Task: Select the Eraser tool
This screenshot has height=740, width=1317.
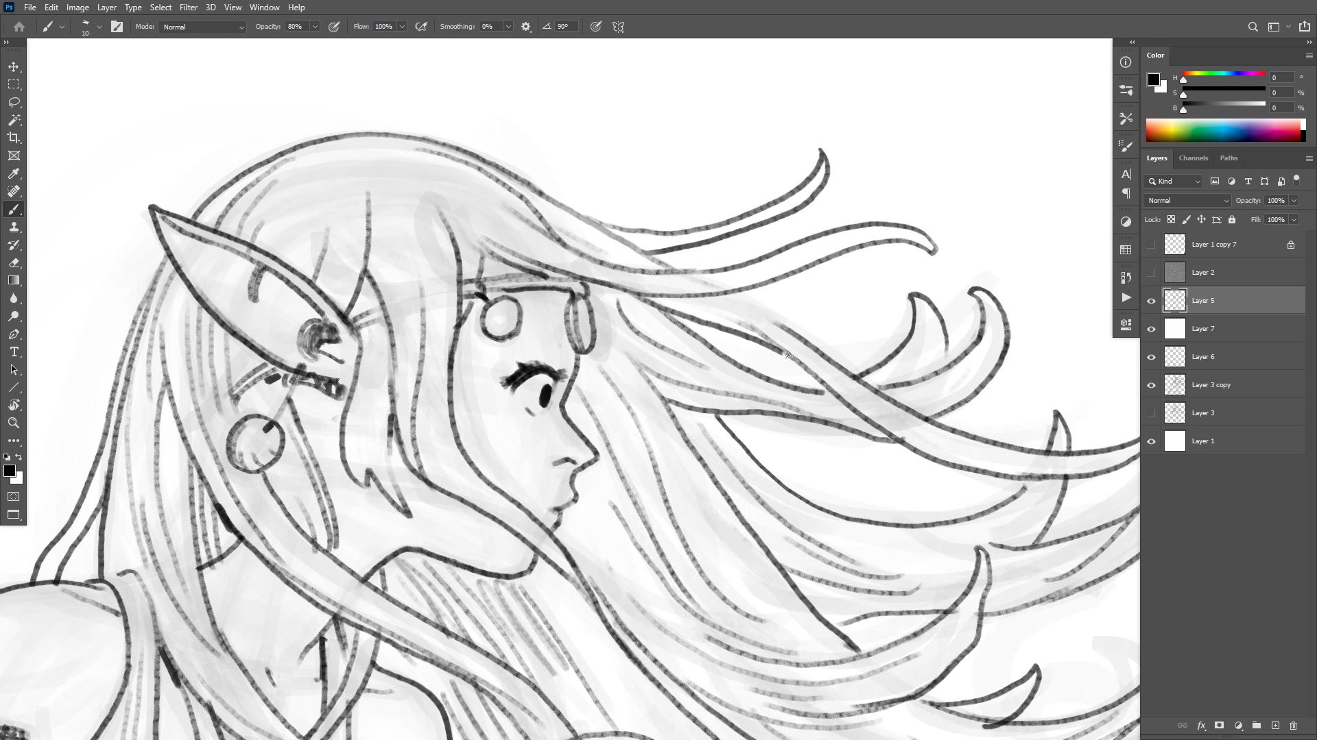Action: (14, 262)
